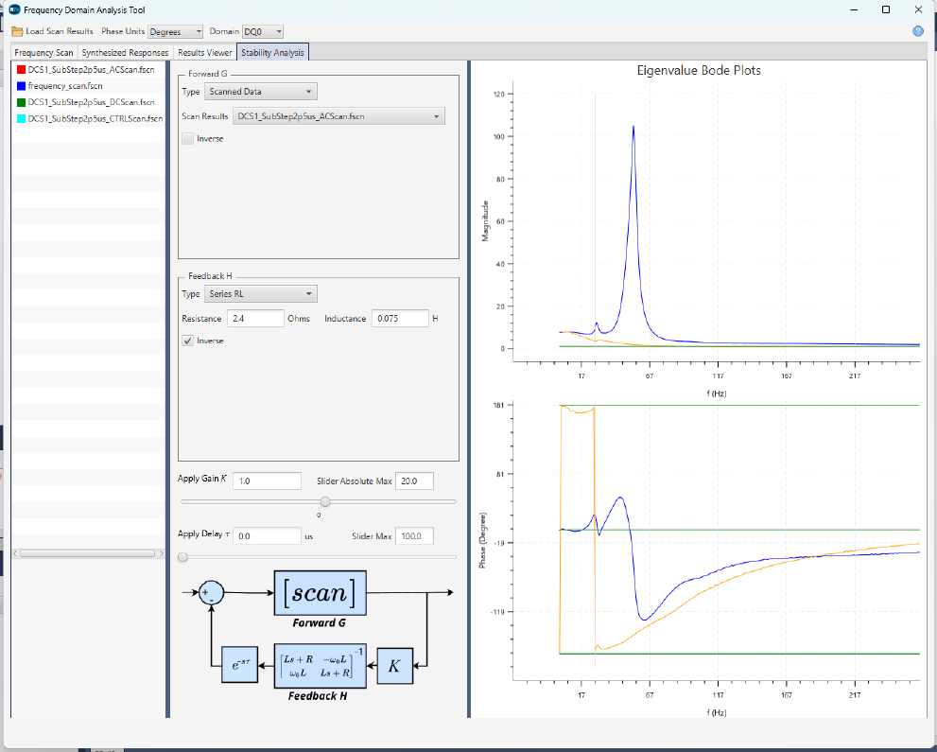Click the app logo in title bar
This screenshot has width=937, height=752.
(x=15, y=9)
